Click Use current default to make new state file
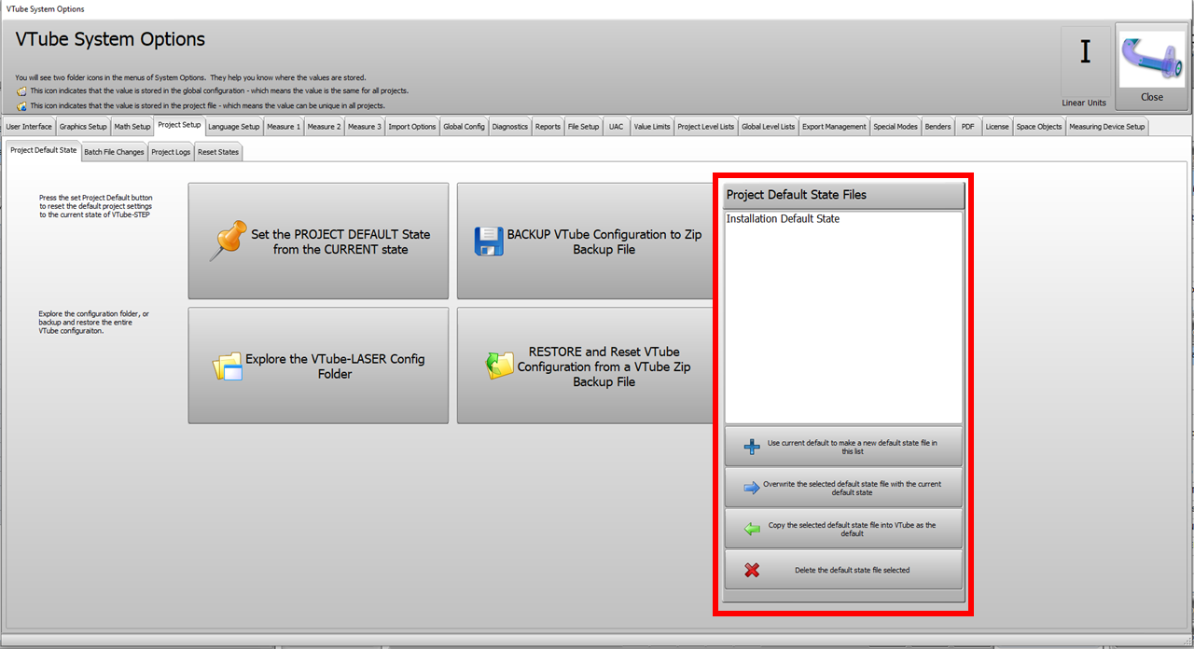 pyautogui.click(x=843, y=447)
